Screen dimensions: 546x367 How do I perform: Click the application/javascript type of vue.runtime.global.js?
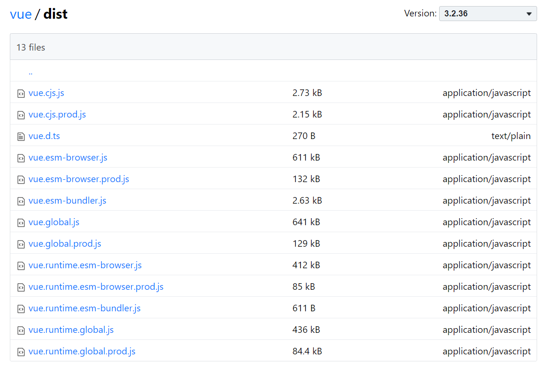click(x=486, y=330)
